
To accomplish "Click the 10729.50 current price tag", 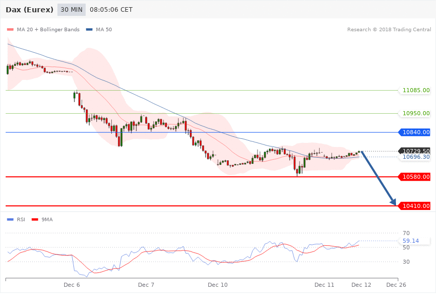I will 414,151.
